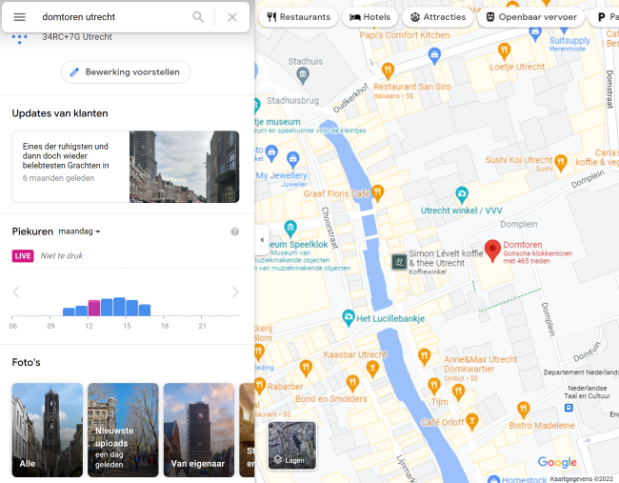
Task: Click the Simon Lévelt koffie shop icon
Action: coord(399,262)
